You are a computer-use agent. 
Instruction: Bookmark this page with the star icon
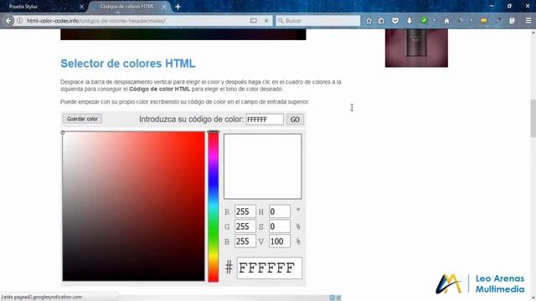click(368, 21)
